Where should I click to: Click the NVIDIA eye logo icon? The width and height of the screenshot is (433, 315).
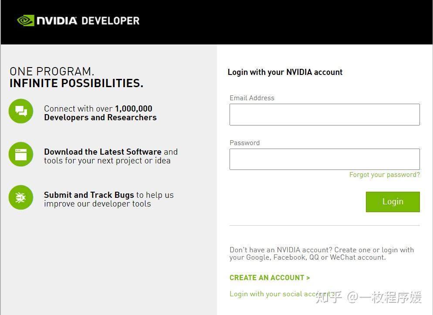click(25, 20)
